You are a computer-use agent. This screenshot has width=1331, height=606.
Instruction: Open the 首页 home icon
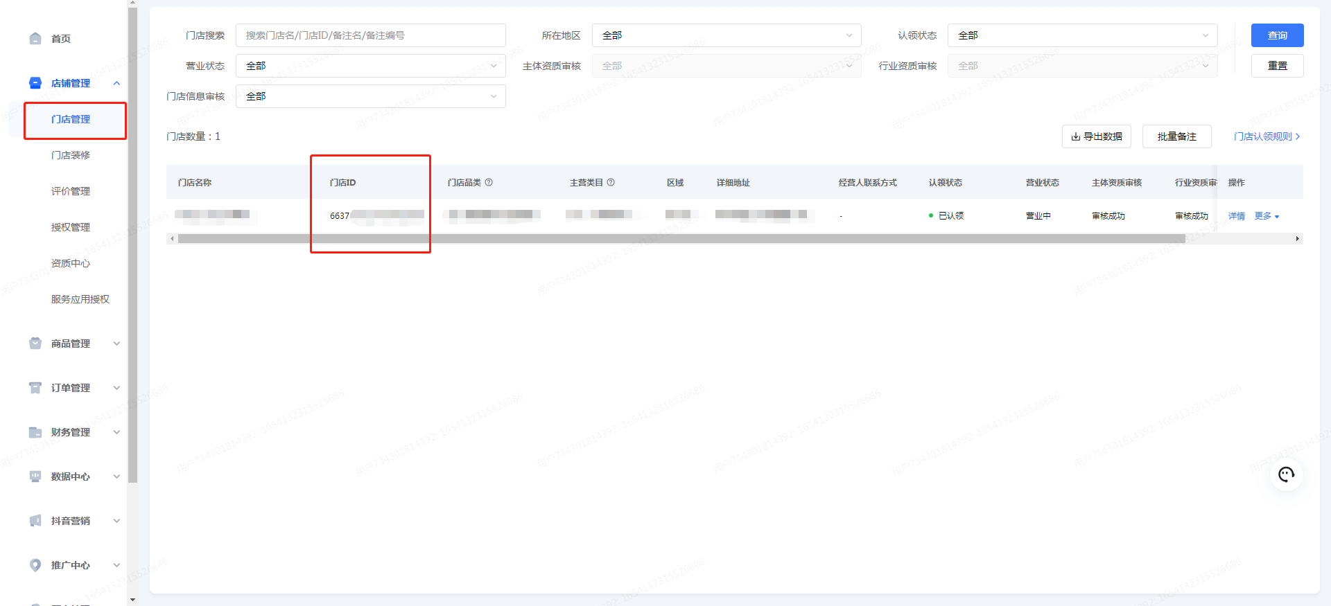pos(35,39)
